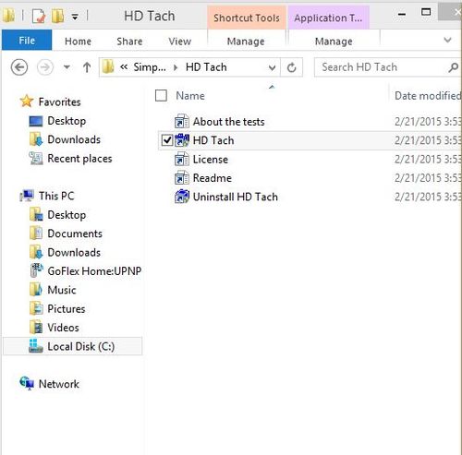
Task: Open the Customize Quick Access Toolbar dropdown
Action: click(75, 17)
